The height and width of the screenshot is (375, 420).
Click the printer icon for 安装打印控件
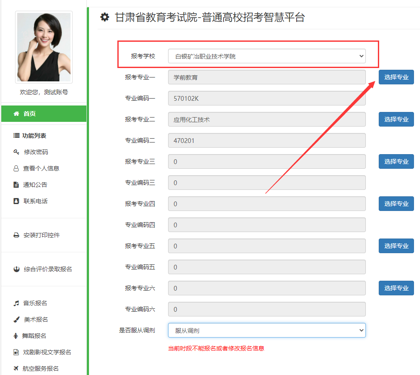pyautogui.click(x=16, y=235)
